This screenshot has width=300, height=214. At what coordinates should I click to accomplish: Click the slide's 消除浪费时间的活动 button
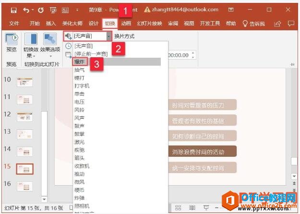203,152
